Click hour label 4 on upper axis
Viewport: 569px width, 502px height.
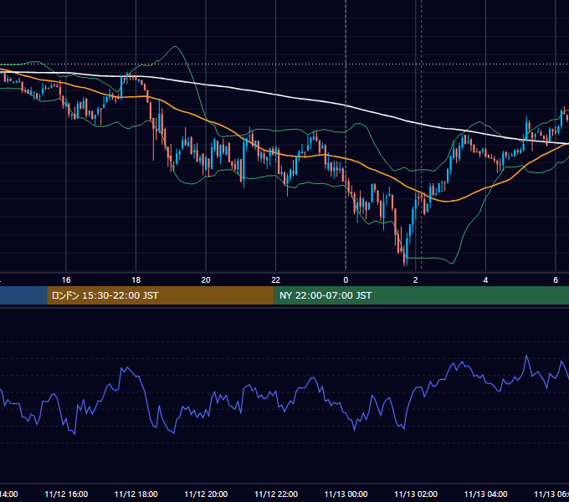coord(485,280)
